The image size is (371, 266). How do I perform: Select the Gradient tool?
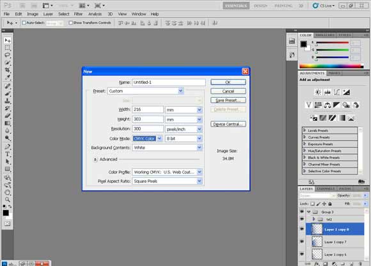7,123
